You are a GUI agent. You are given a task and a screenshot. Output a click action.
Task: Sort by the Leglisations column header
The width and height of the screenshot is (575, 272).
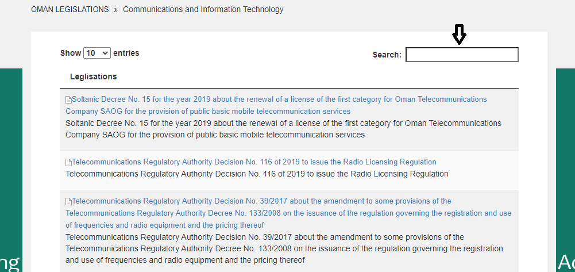[x=93, y=76]
